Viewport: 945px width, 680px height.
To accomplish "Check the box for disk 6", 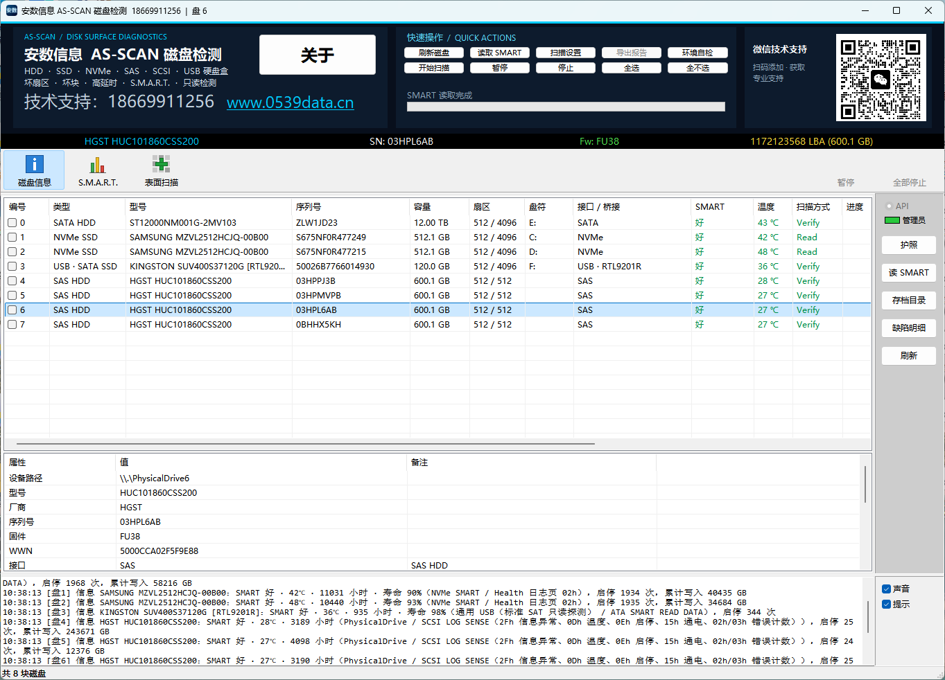I will (x=12, y=310).
